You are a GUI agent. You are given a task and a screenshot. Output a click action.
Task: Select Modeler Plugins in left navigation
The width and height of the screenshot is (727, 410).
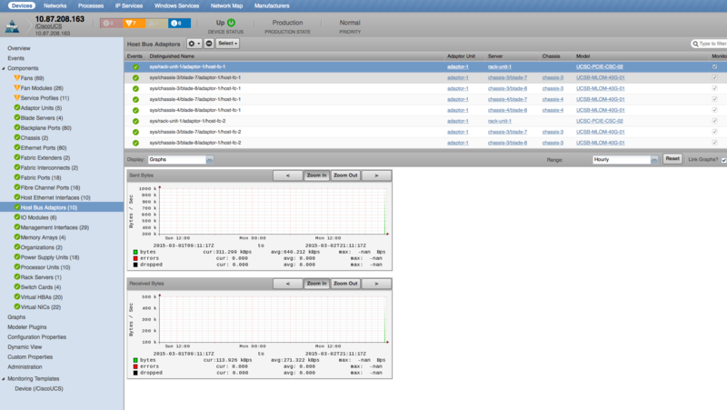coord(27,327)
